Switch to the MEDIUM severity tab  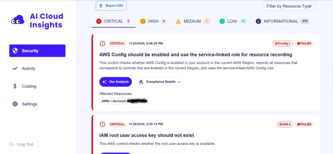[193, 21]
